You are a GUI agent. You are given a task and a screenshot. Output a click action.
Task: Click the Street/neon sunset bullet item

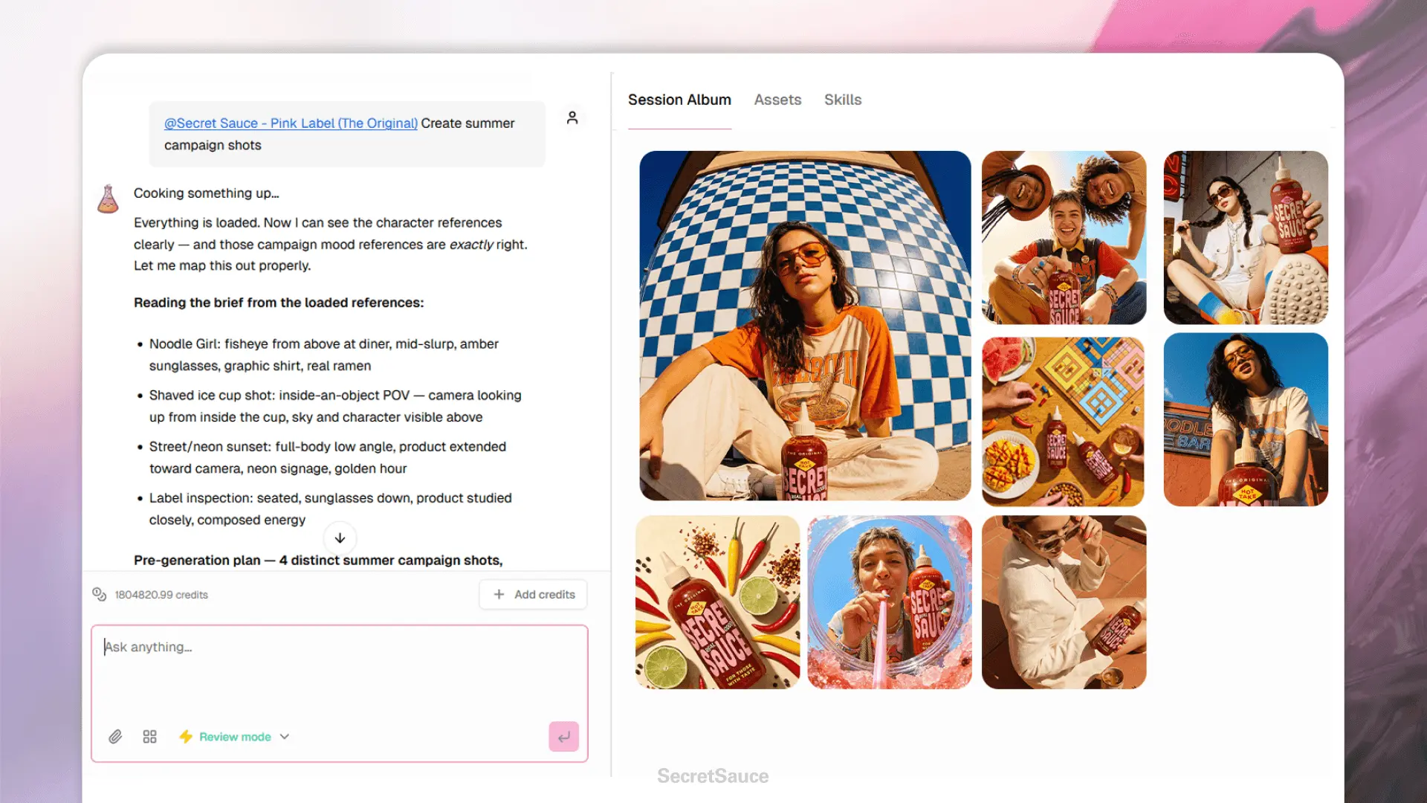pos(328,457)
